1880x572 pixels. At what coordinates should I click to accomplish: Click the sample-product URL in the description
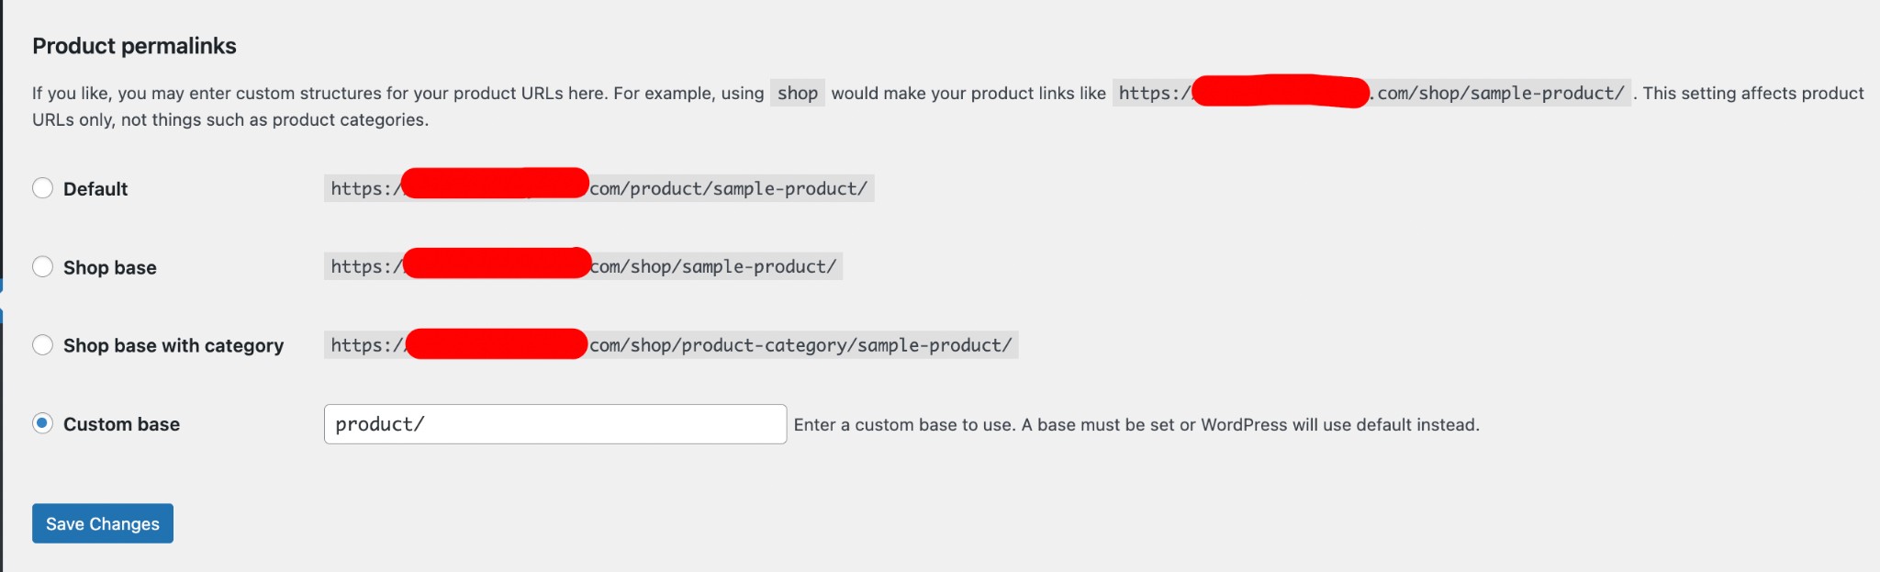click(1503, 93)
